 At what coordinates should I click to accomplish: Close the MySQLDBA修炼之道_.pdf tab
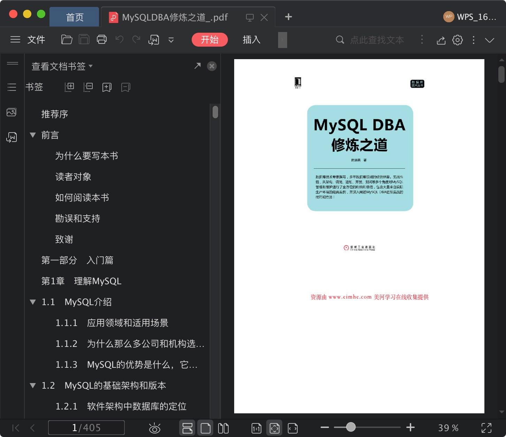(x=264, y=17)
